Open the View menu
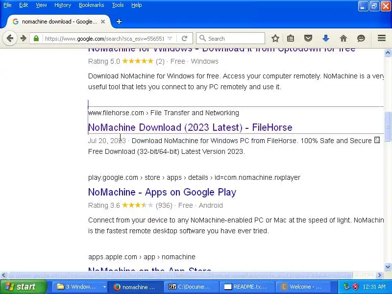This screenshot has height=294, width=392. point(41,5)
